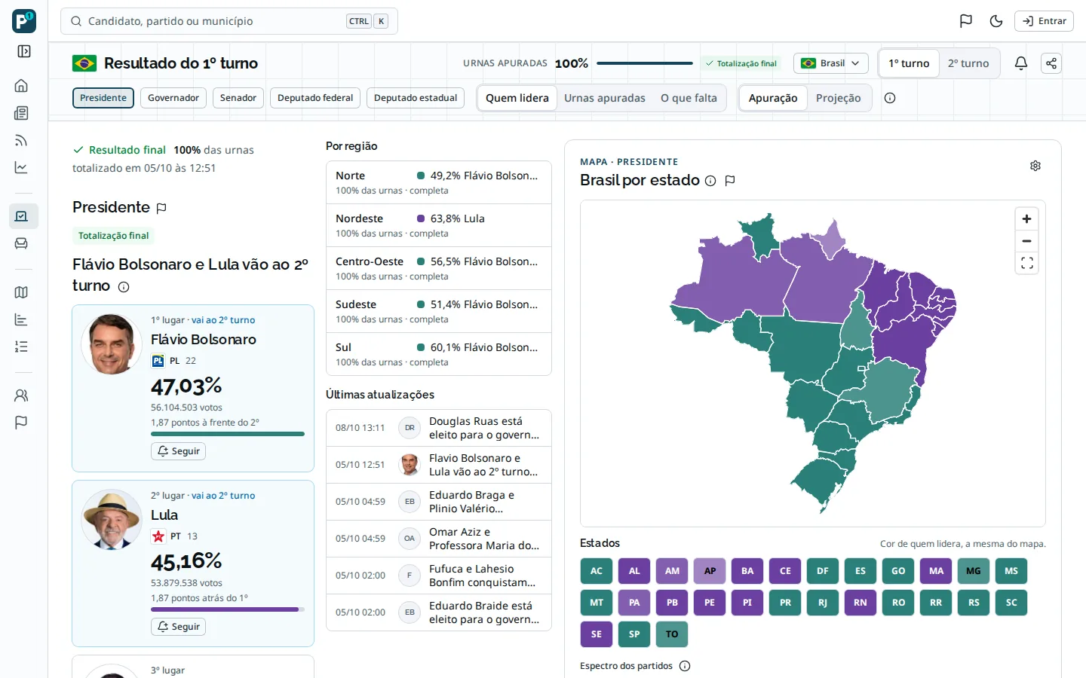Select the O que falta tab
1086x678 pixels.
tap(689, 98)
